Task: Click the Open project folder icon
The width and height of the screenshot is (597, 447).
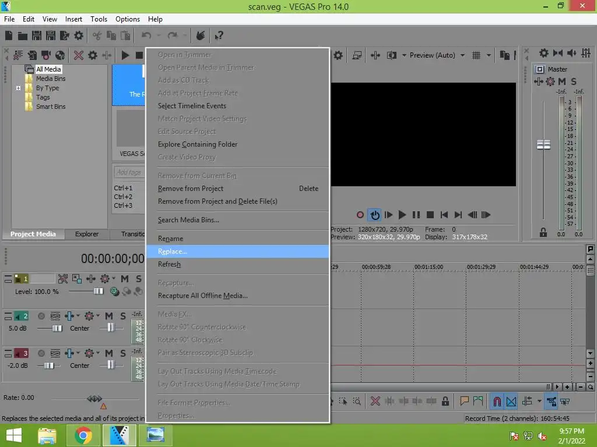Action: click(23, 36)
